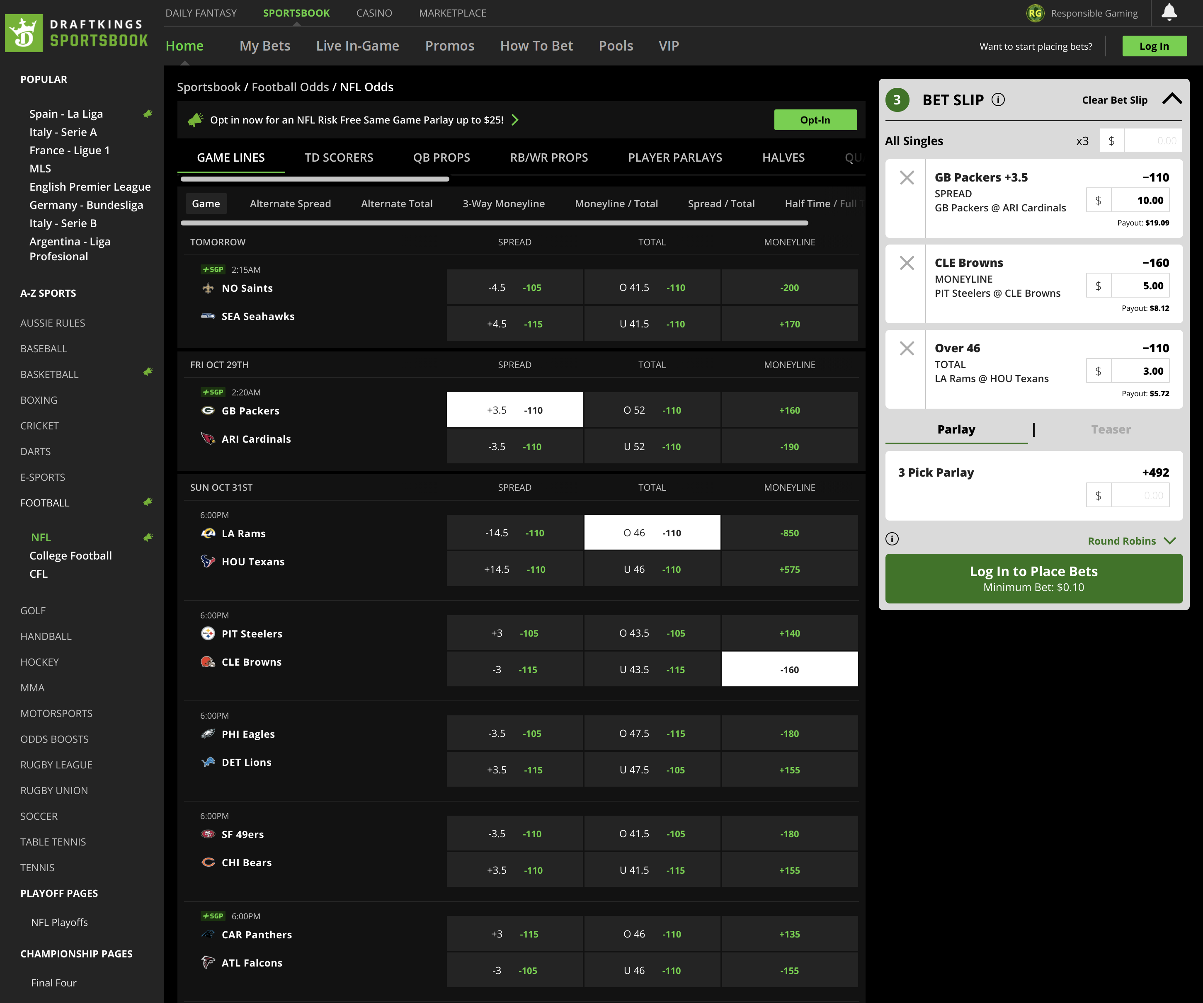Click the info icon beside Bet Slip
The image size is (1203, 1003).
pos(999,99)
